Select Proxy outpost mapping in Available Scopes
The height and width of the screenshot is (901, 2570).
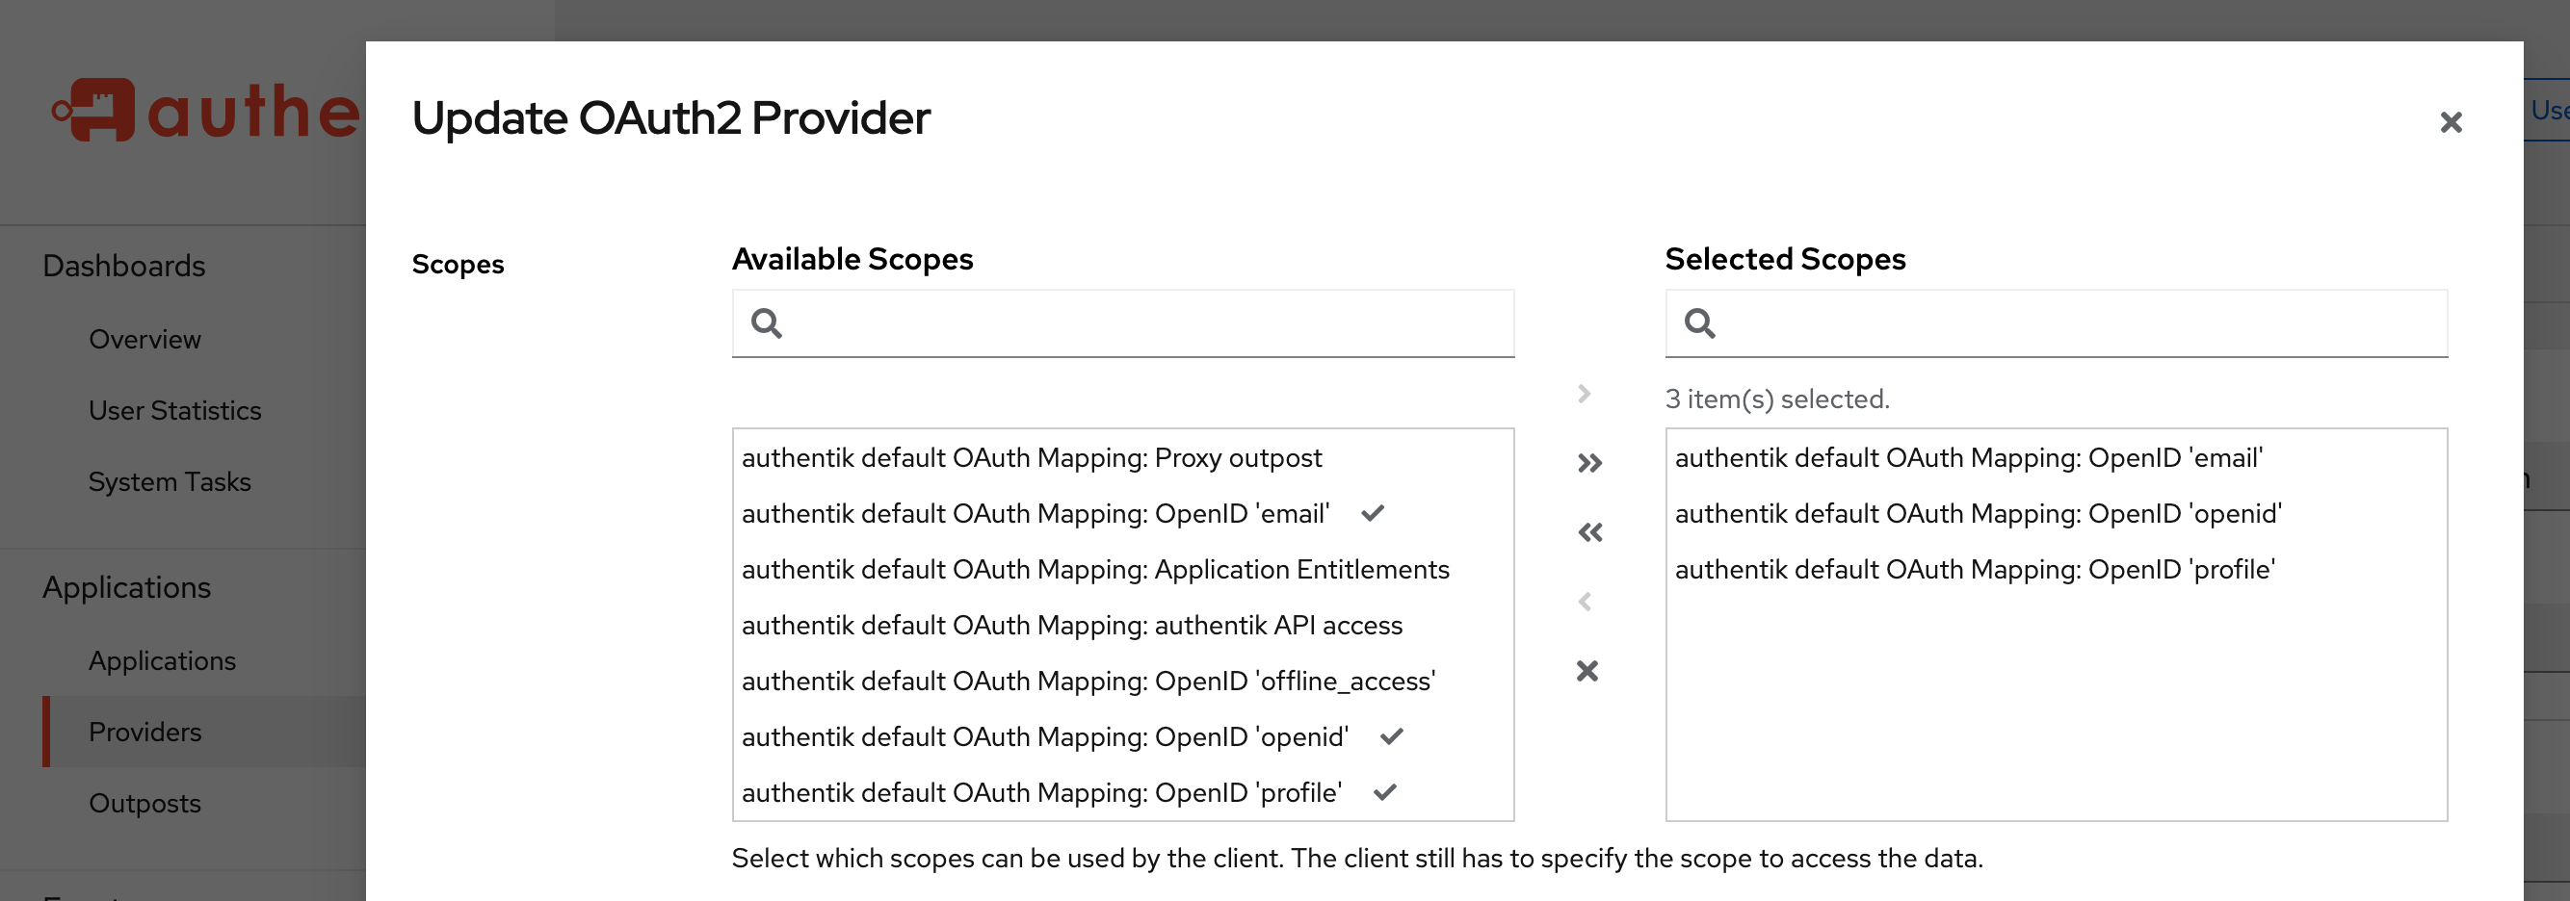point(1032,457)
